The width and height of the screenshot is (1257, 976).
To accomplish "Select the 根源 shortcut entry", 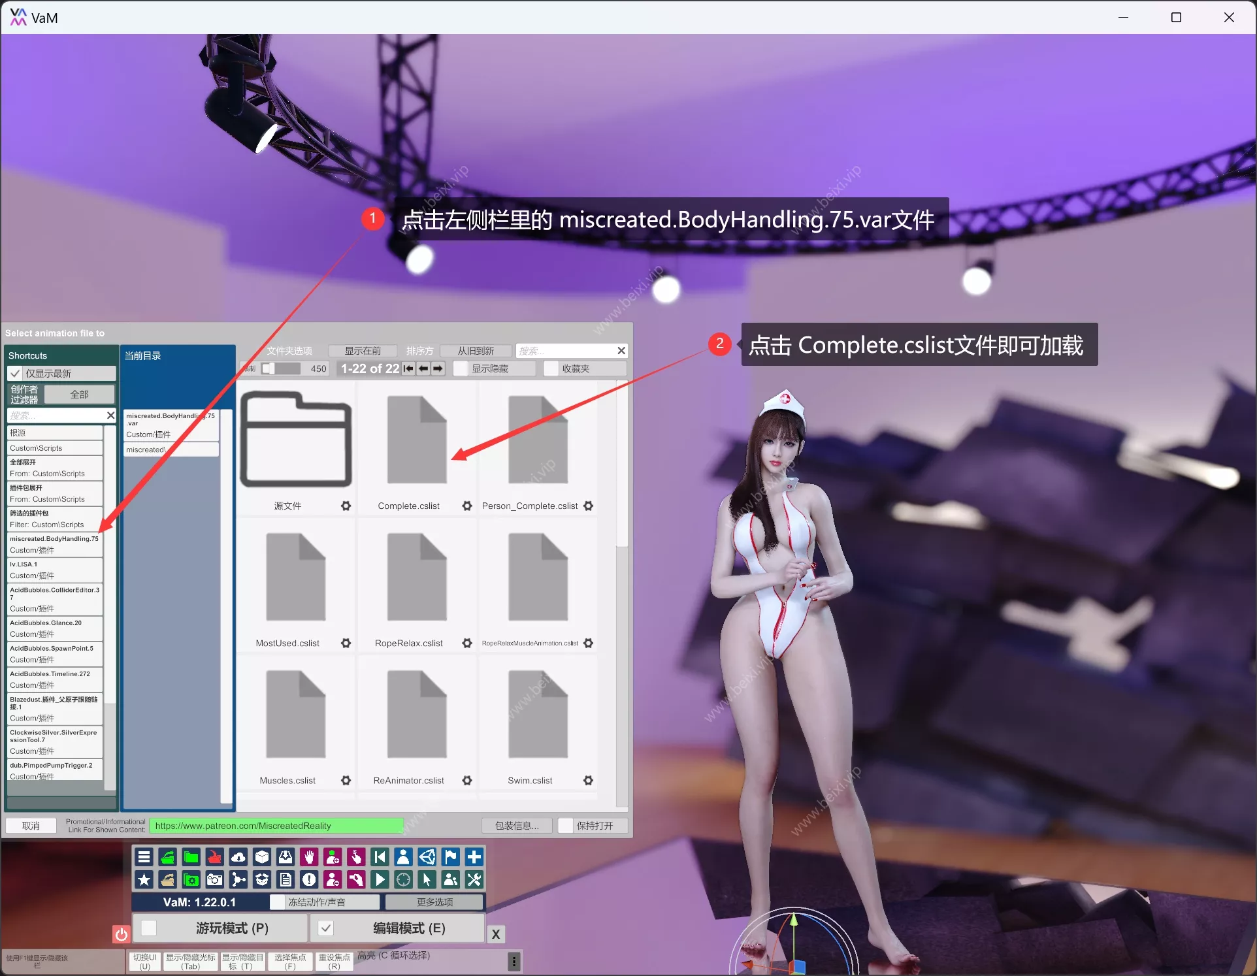I will tap(55, 432).
